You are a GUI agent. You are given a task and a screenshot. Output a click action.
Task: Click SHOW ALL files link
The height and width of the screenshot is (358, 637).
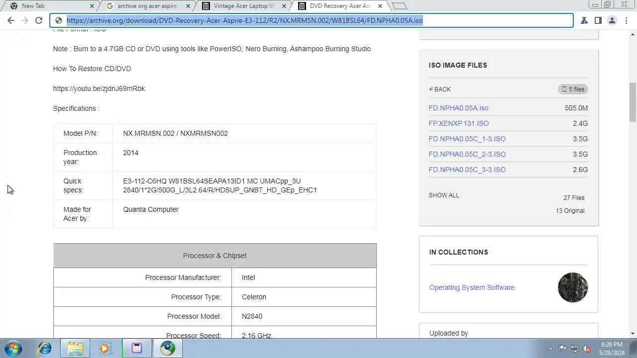(x=444, y=195)
